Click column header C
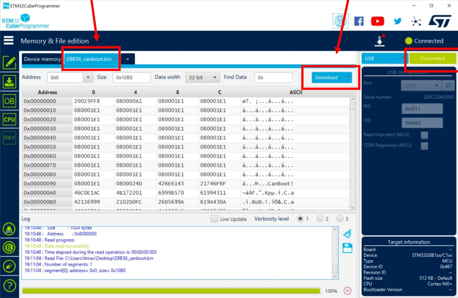458x298 pixels. pyautogui.click(x=219, y=92)
